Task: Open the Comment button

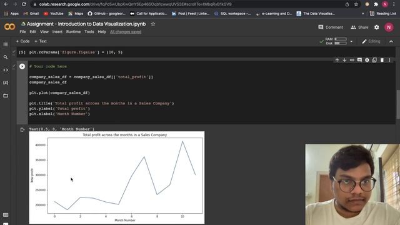Action: tap(331, 27)
